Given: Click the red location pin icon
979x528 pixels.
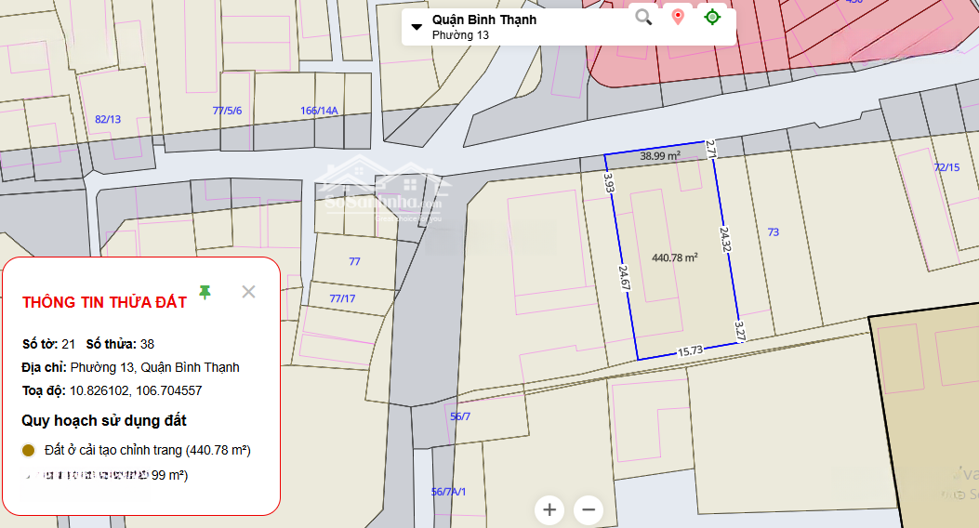Looking at the screenshot, I should pyautogui.click(x=678, y=17).
